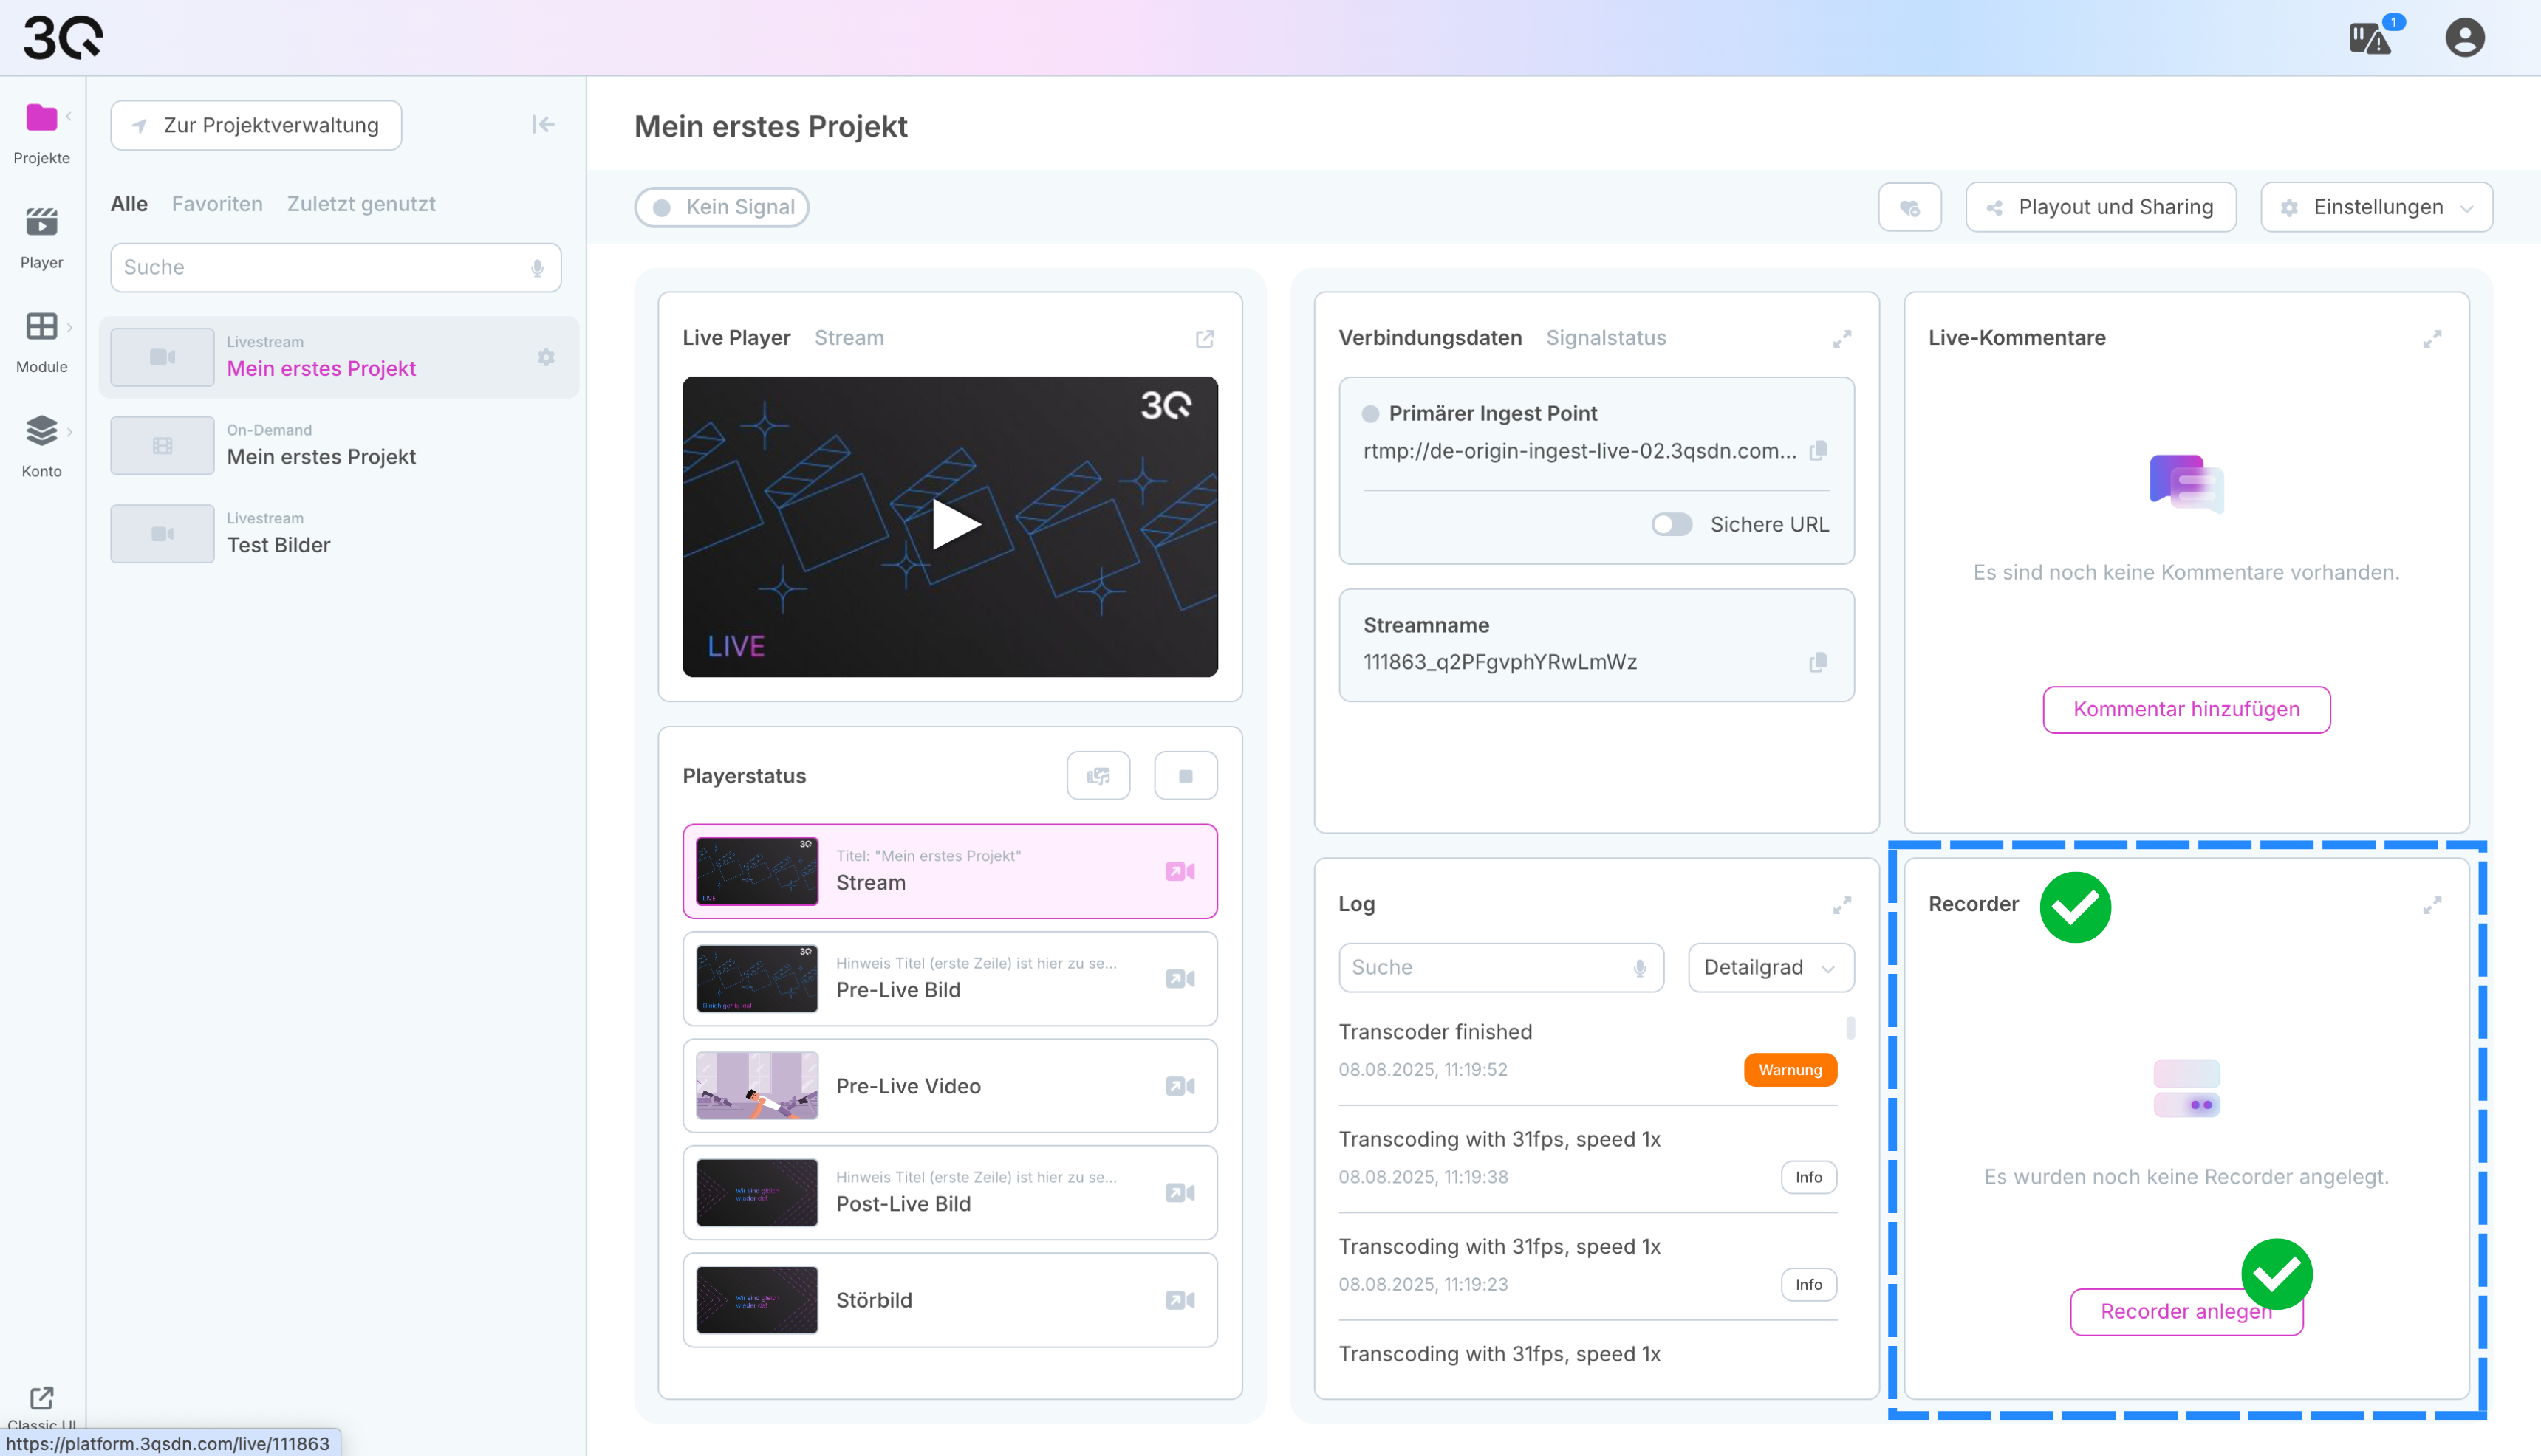Viewport: 2541px width, 1456px height.
Task: Expand the Live-Kommentare panel
Action: pyautogui.click(x=2432, y=339)
